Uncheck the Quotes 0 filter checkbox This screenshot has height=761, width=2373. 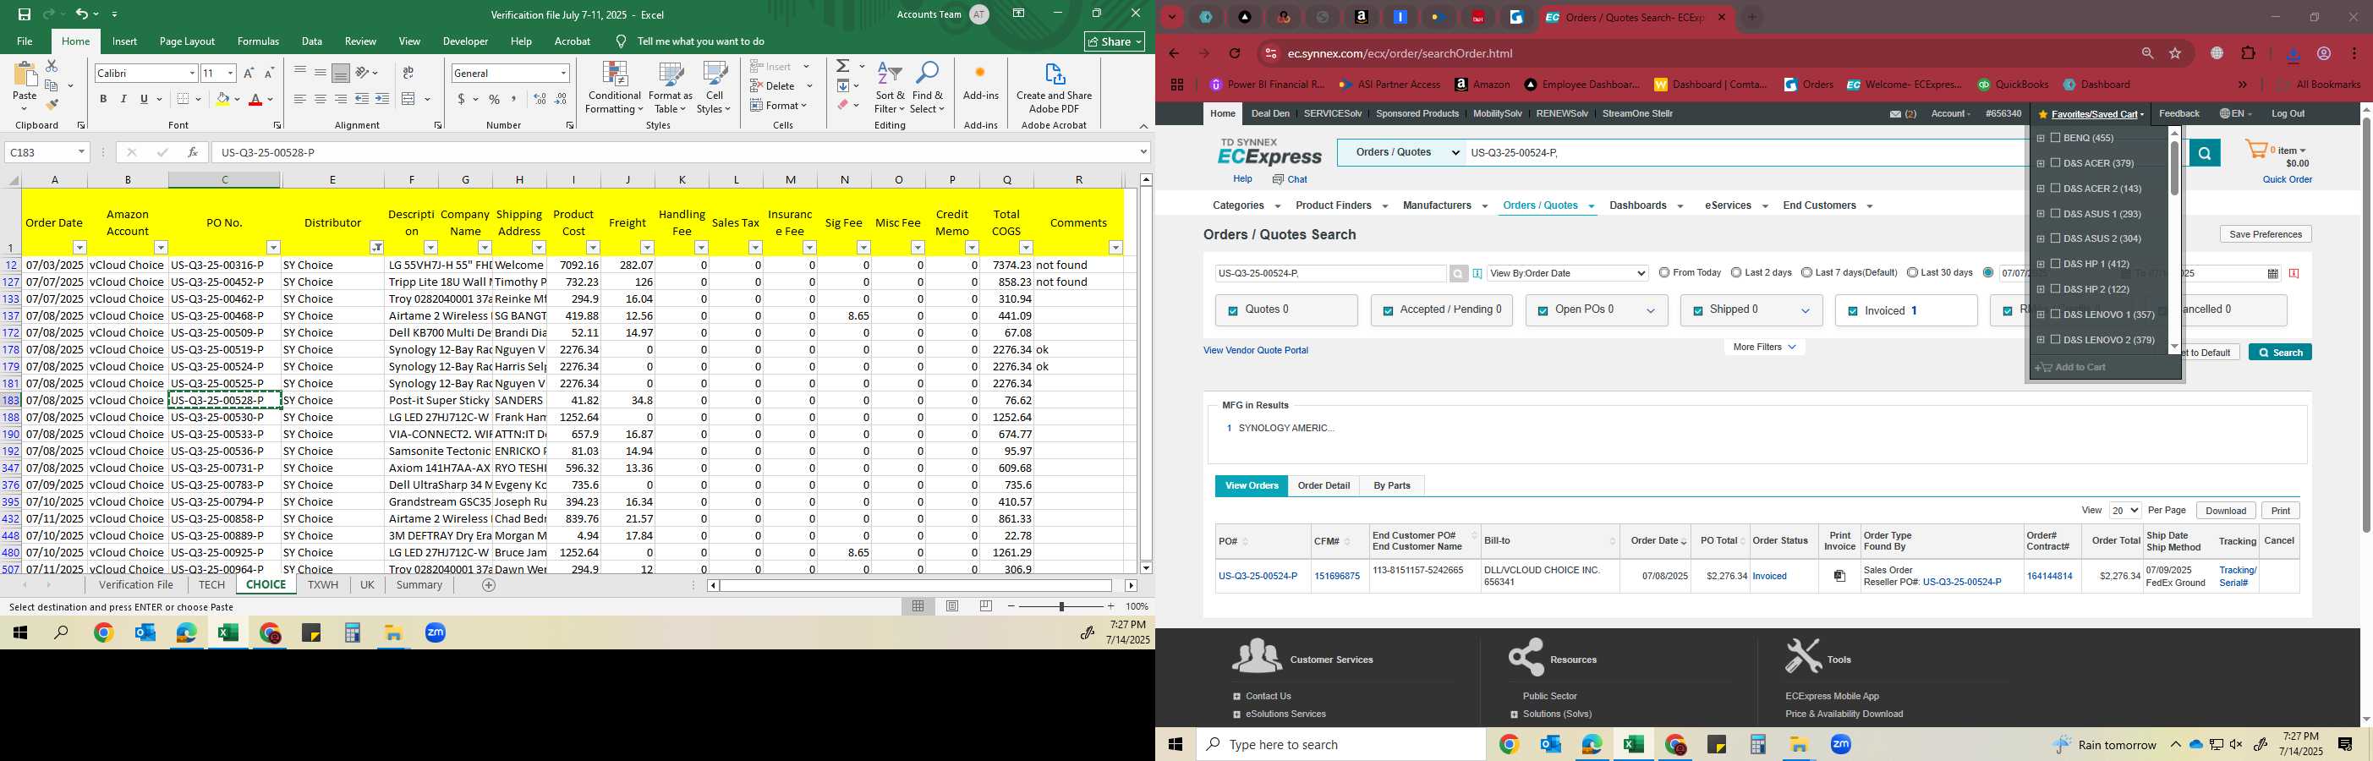point(1232,311)
